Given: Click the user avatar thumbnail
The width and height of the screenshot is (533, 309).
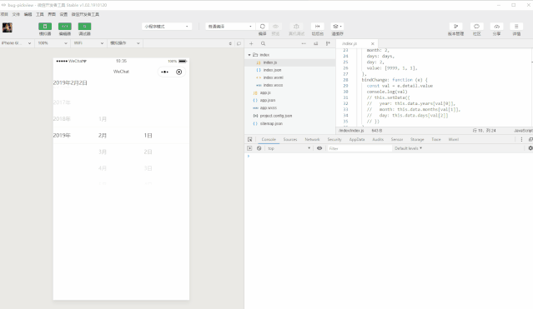Looking at the screenshot, I should 8,27.
